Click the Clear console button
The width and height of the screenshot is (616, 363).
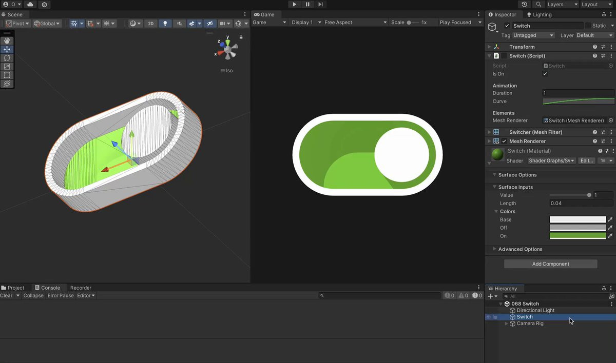click(6, 295)
